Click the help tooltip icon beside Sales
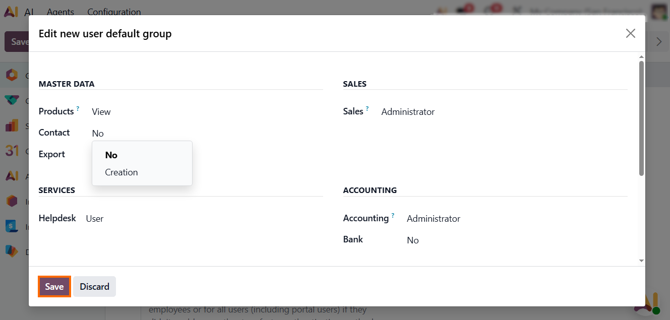This screenshot has height=320, width=670. pos(368,109)
